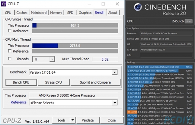
Task: Expand the Tools button dropdown arrow
Action: [73, 120]
